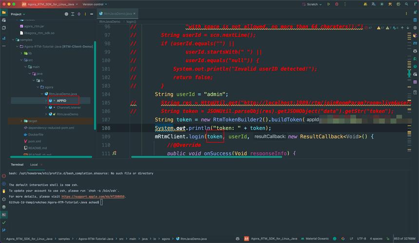Expand the APPID class node
The image size is (419, 243).
[46, 101]
